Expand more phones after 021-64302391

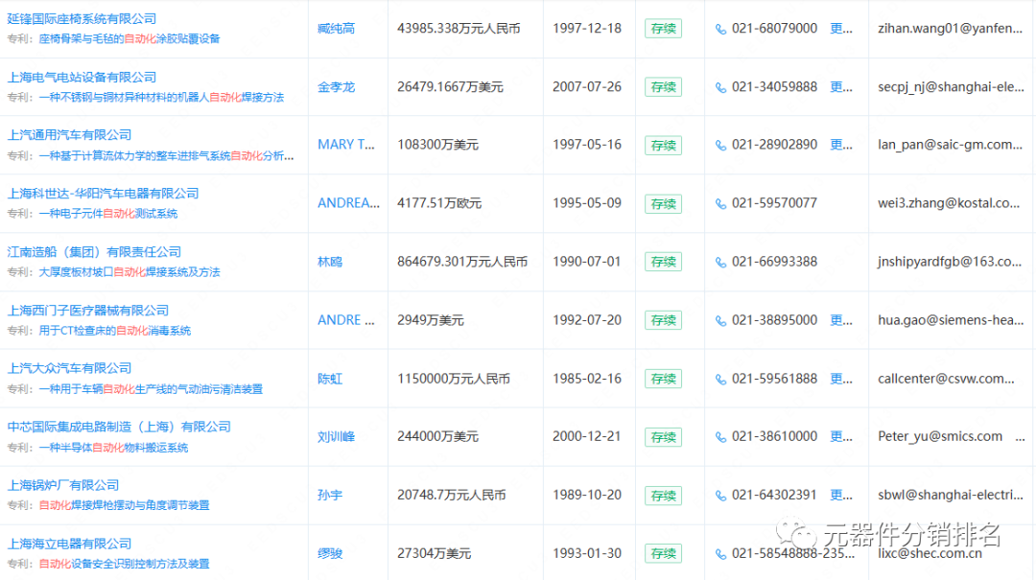(x=841, y=495)
